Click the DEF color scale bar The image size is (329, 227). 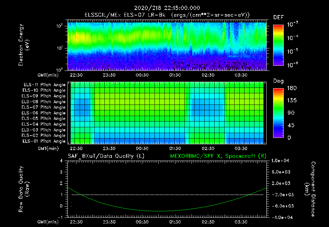point(278,45)
